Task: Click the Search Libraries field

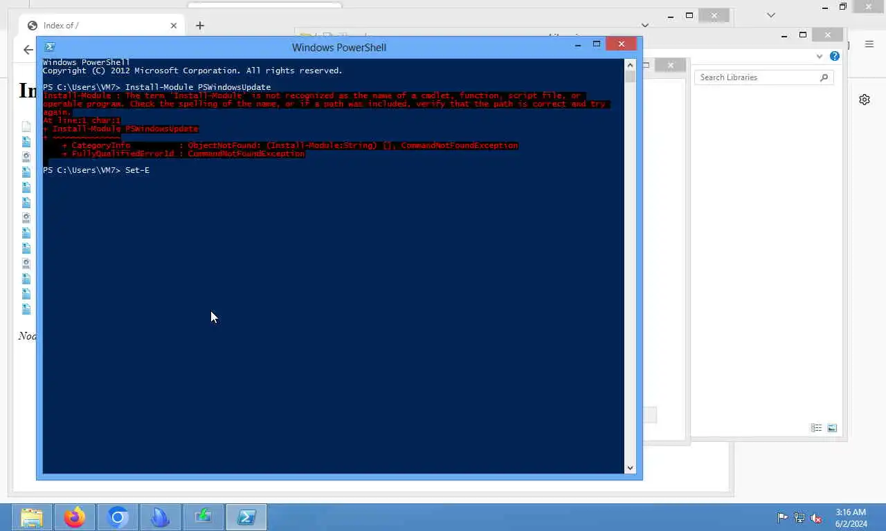Action: point(763,77)
